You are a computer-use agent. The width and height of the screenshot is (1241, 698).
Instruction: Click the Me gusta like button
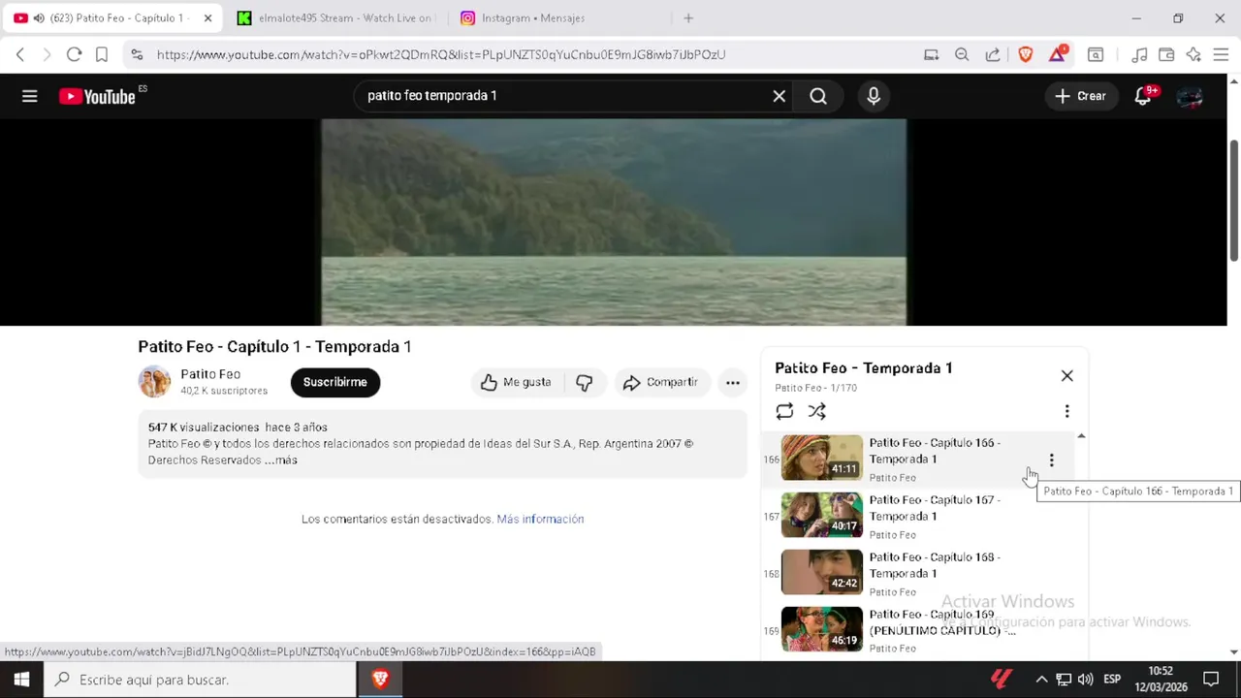(516, 382)
